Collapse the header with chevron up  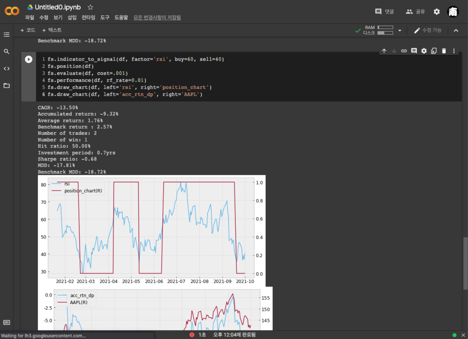(x=456, y=30)
